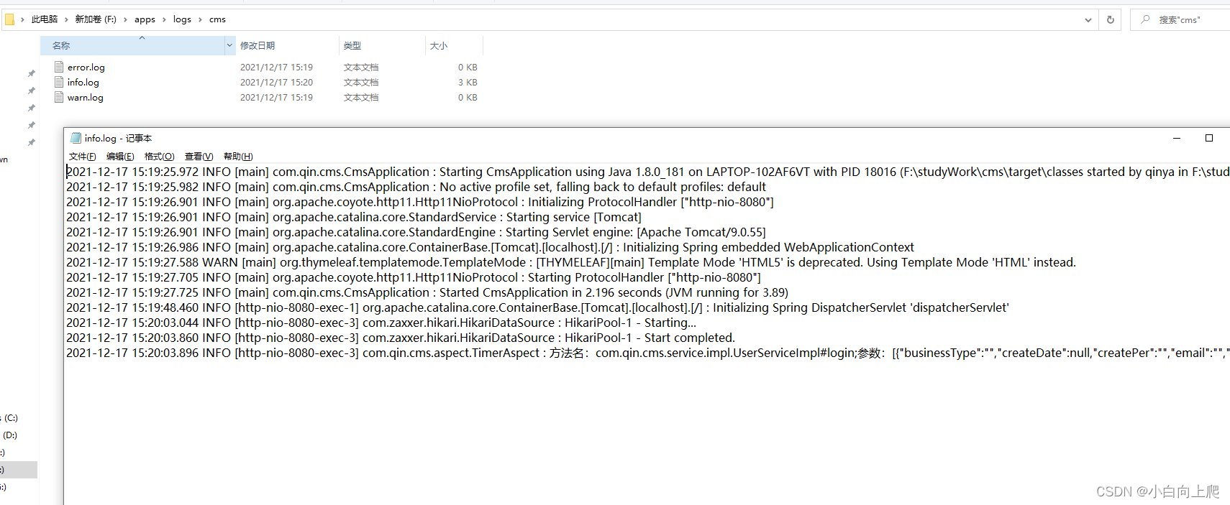Click the last pin icon in Quick Access
Screen dimensions: 1230x505
click(31, 142)
